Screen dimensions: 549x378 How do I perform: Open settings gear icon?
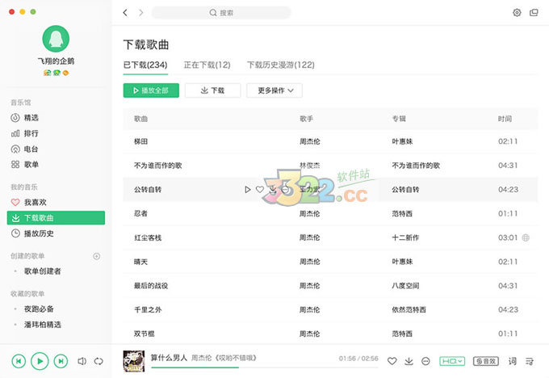point(517,13)
